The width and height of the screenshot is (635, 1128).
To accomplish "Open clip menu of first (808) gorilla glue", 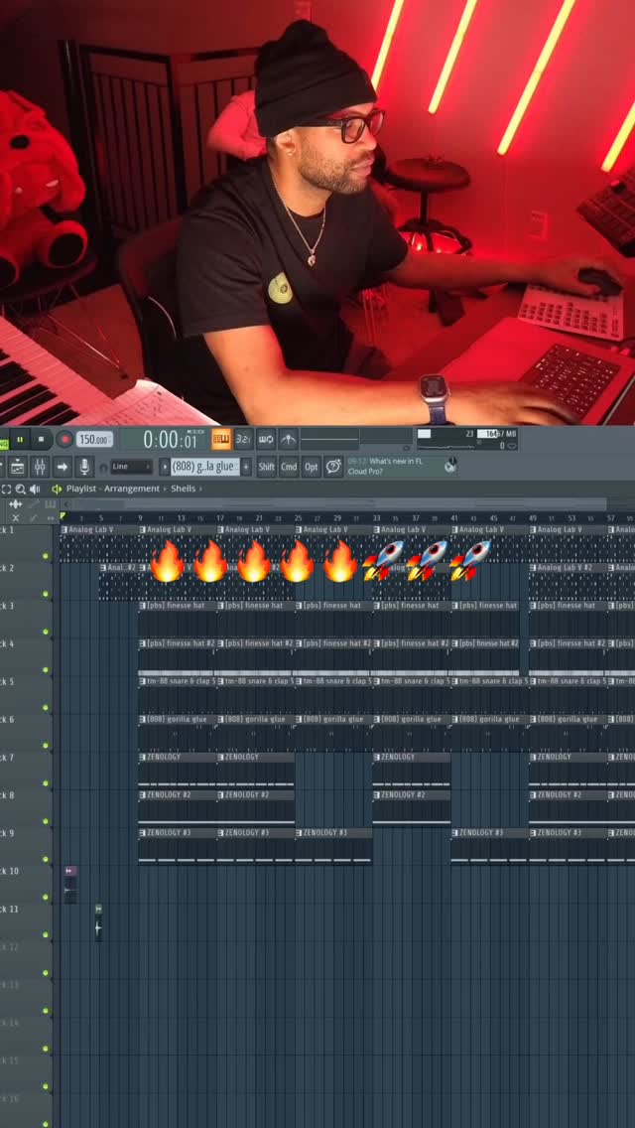I will pos(143,719).
